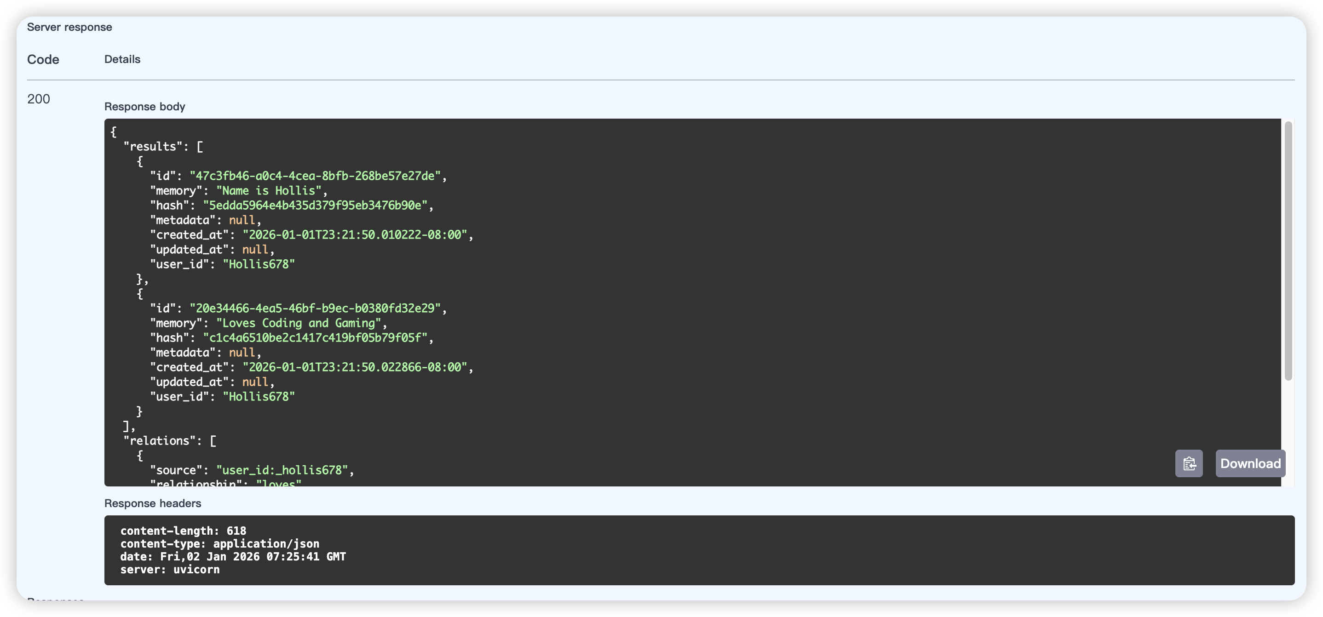Click the first created_at timestamp value
Viewport: 1323px width, 617px height.
point(355,235)
